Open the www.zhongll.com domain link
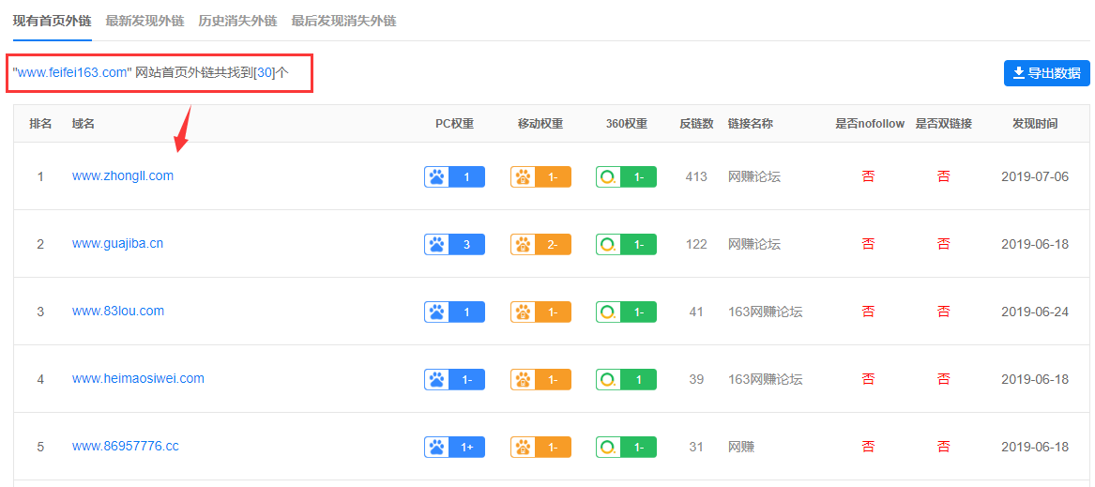The width and height of the screenshot is (1095, 487). click(x=122, y=176)
